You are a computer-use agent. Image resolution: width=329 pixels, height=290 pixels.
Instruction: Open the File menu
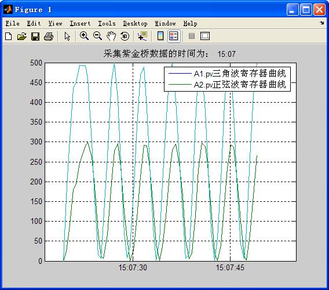12,23
